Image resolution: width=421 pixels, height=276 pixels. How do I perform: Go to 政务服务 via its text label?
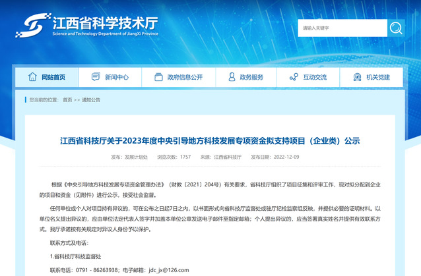pyautogui.click(x=251, y=77)
